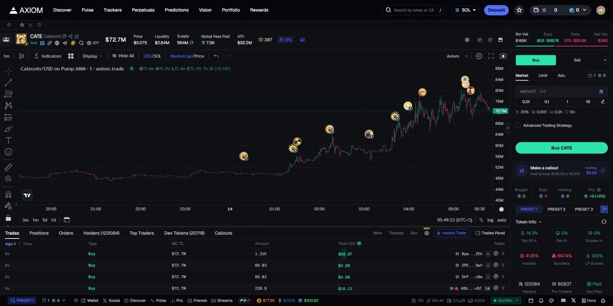Open the 1m interval selector
The height and width of the screenshot is (306, 613).
[6, 56]
